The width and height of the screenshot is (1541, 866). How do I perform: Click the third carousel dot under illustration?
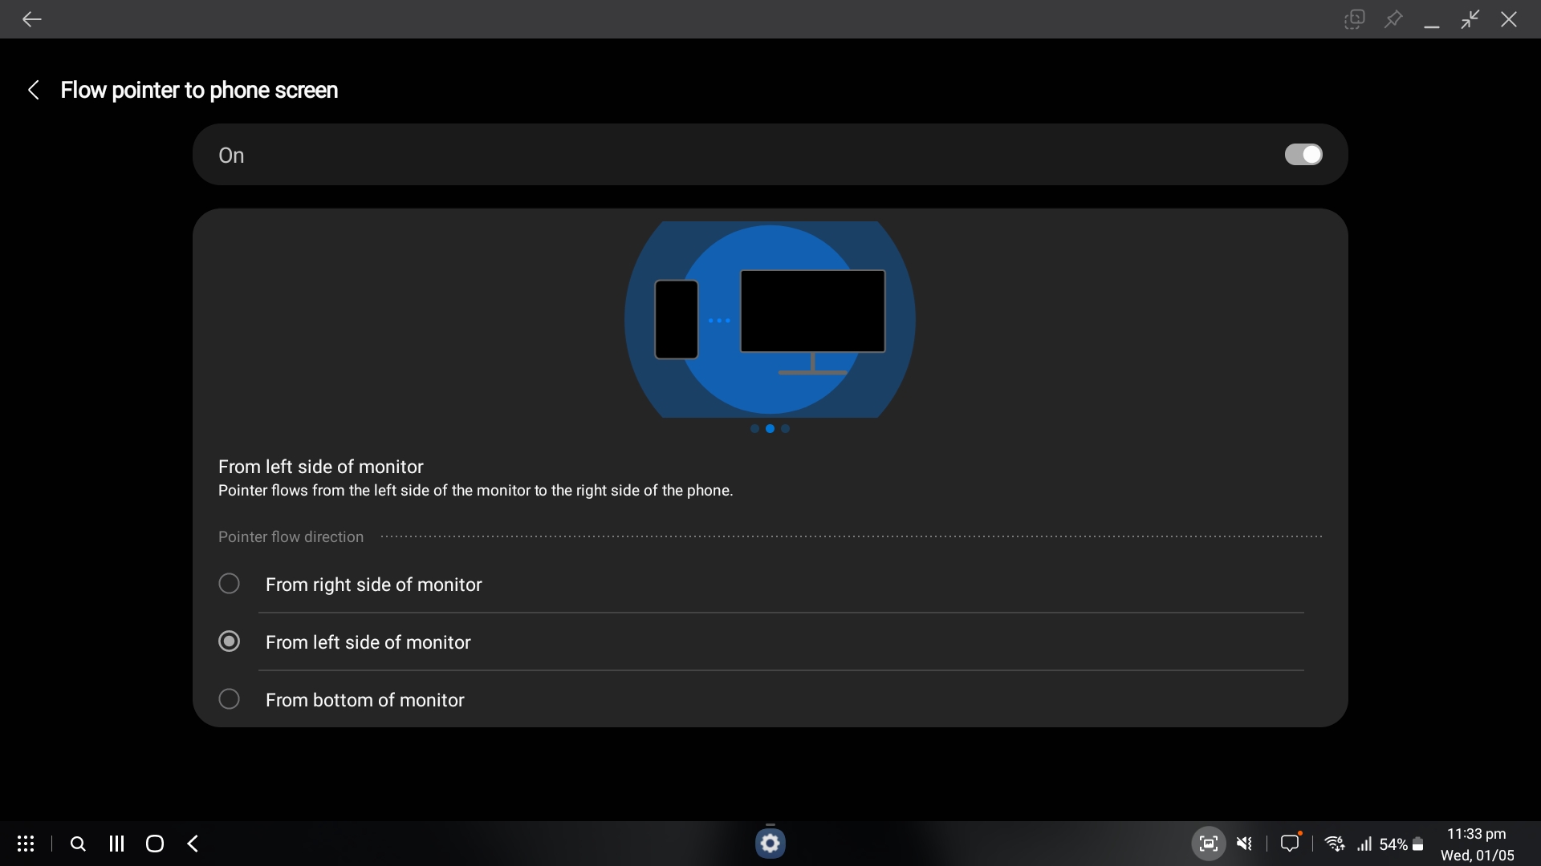786,429
